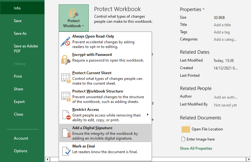This screenshot has width=251, height=162.
Task: Click the Always Open Read-Only pencil icon
Action: pos(65,41)
